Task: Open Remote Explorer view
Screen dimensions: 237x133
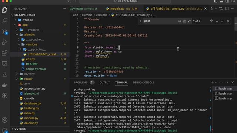Action: 4,64
